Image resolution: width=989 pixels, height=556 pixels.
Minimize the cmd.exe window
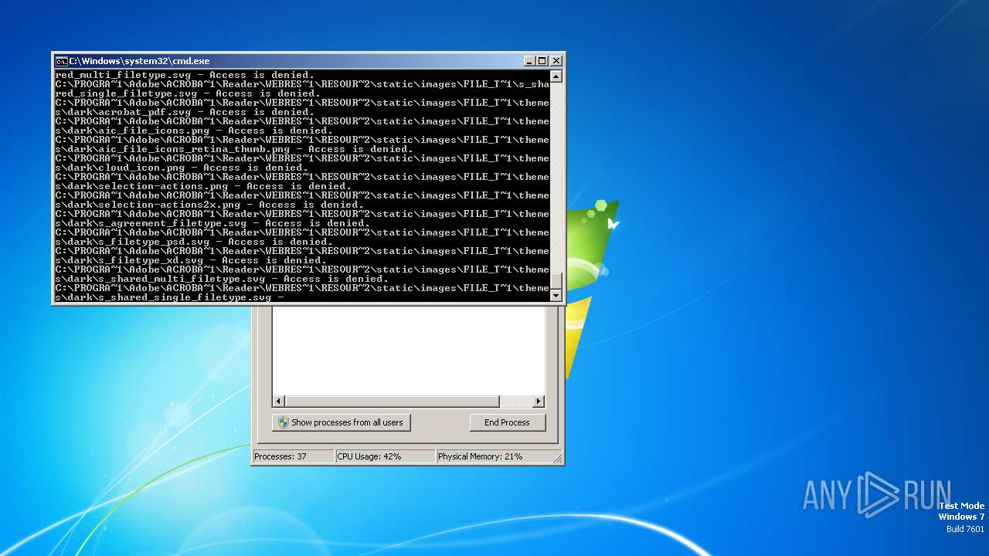pos(529,61)
